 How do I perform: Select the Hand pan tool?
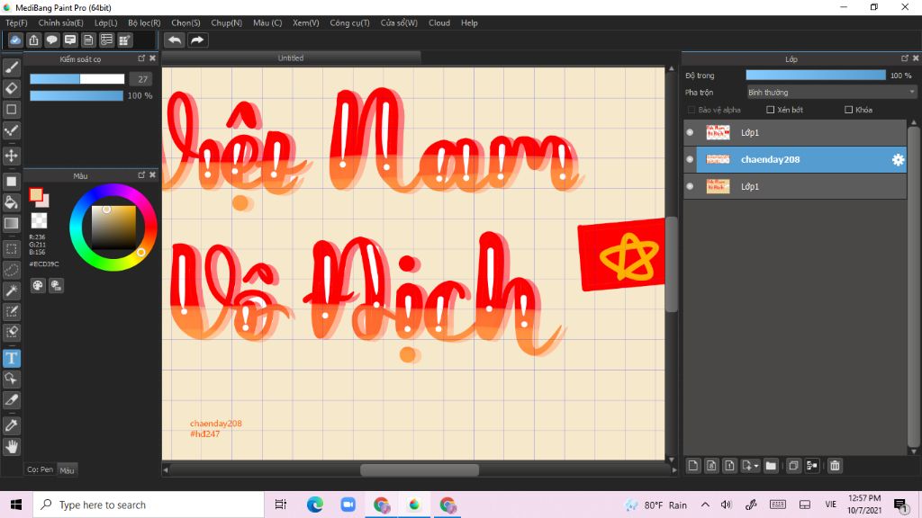coord(11,446)
